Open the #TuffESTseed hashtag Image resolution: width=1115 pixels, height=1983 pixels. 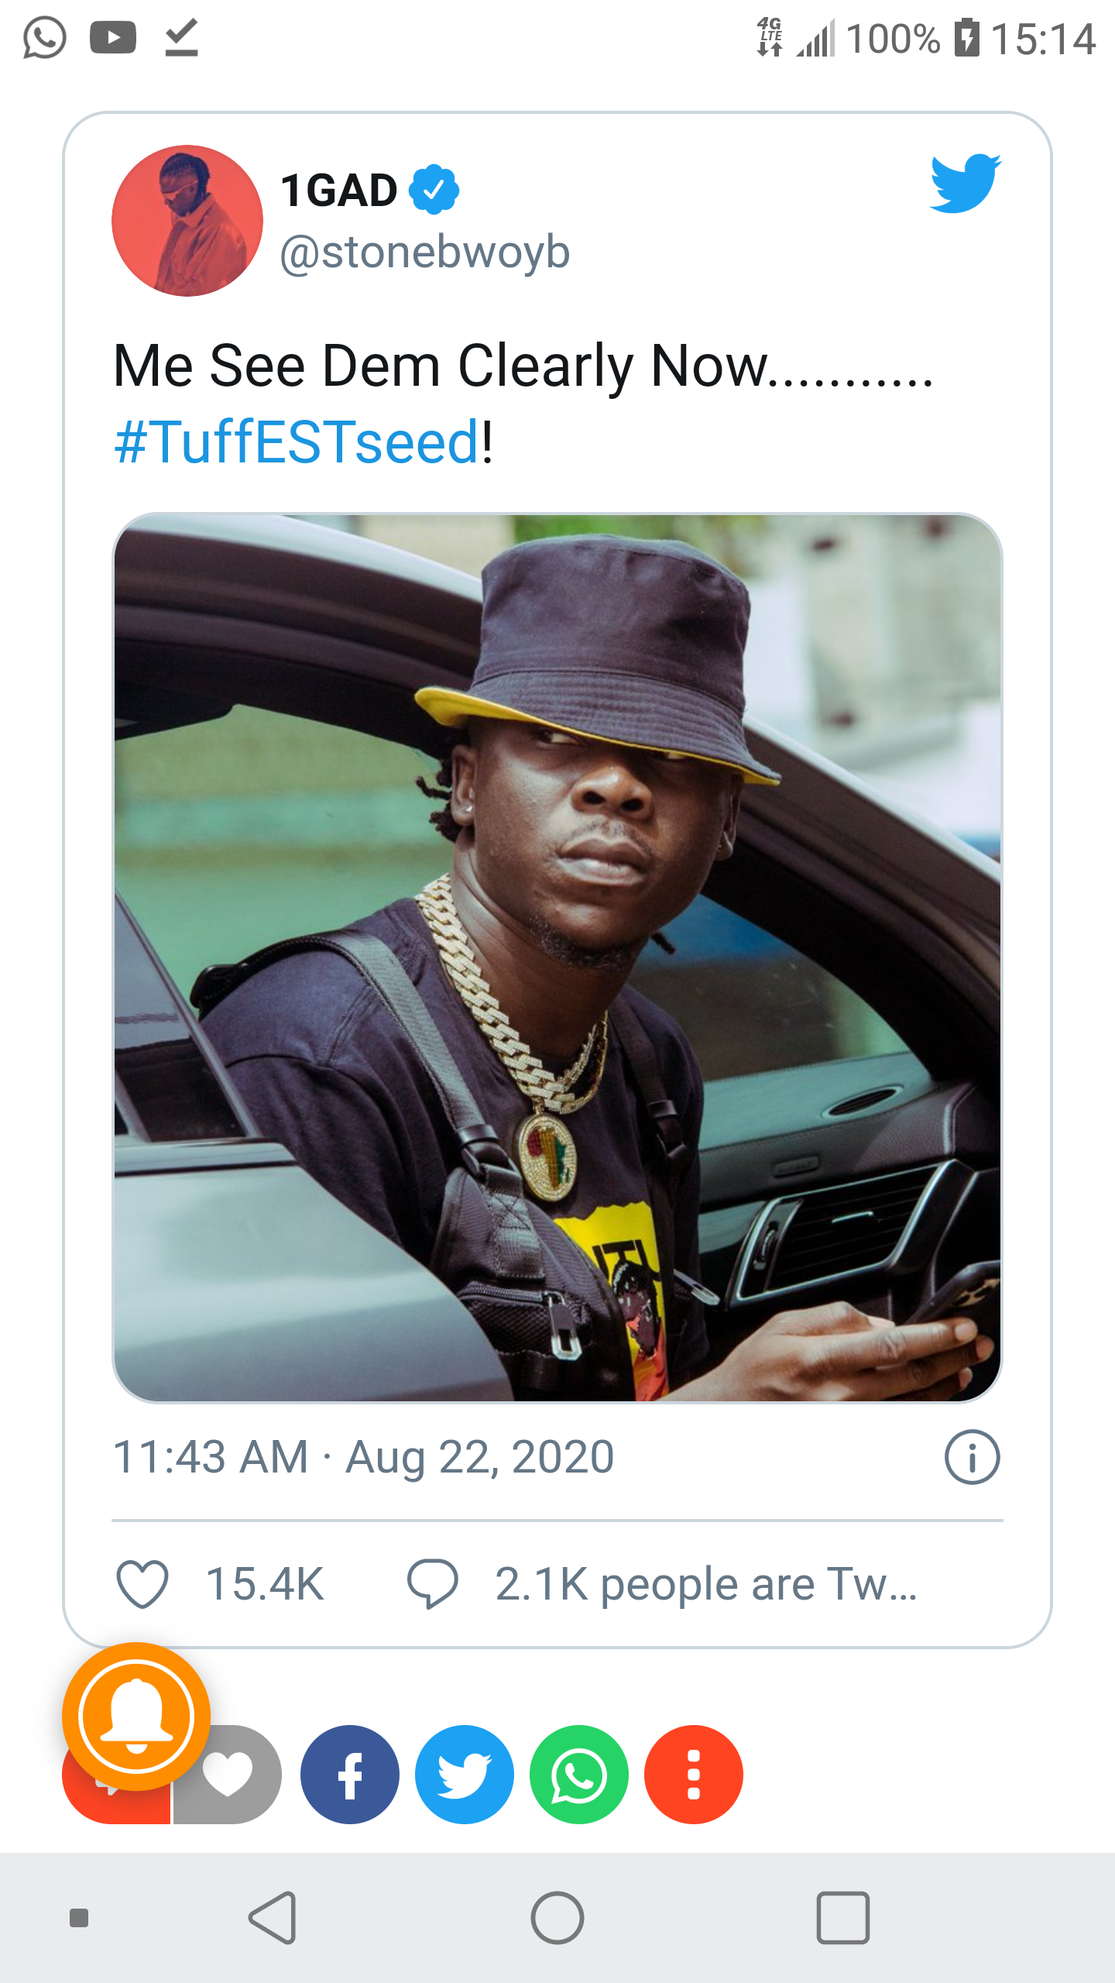tap(296, 442)
